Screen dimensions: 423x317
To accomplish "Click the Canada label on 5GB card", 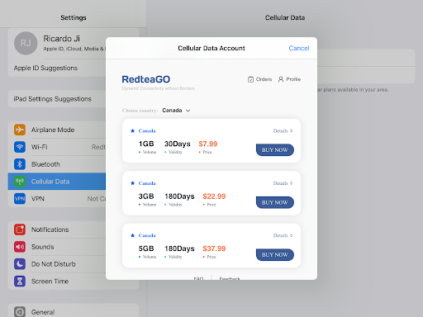I will point(147,235).
